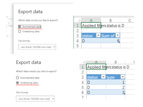Select column A header in bottom sheet
Image resolution: width=143 pixels, height=107 pixels.
pos(96,62)
